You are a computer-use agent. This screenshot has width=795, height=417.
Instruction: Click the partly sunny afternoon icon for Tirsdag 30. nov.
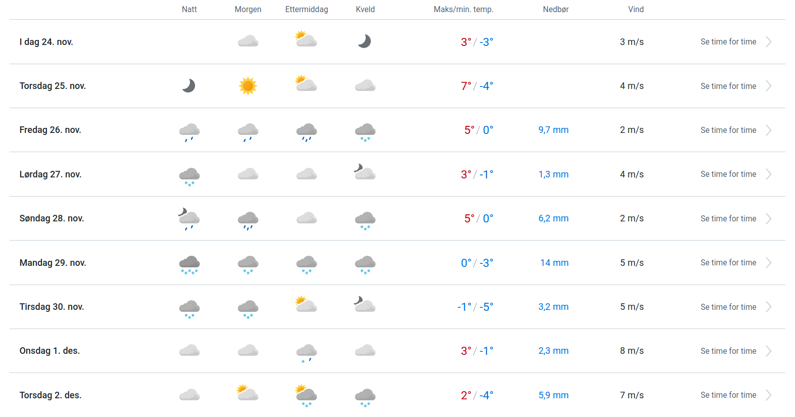point(306,305)
